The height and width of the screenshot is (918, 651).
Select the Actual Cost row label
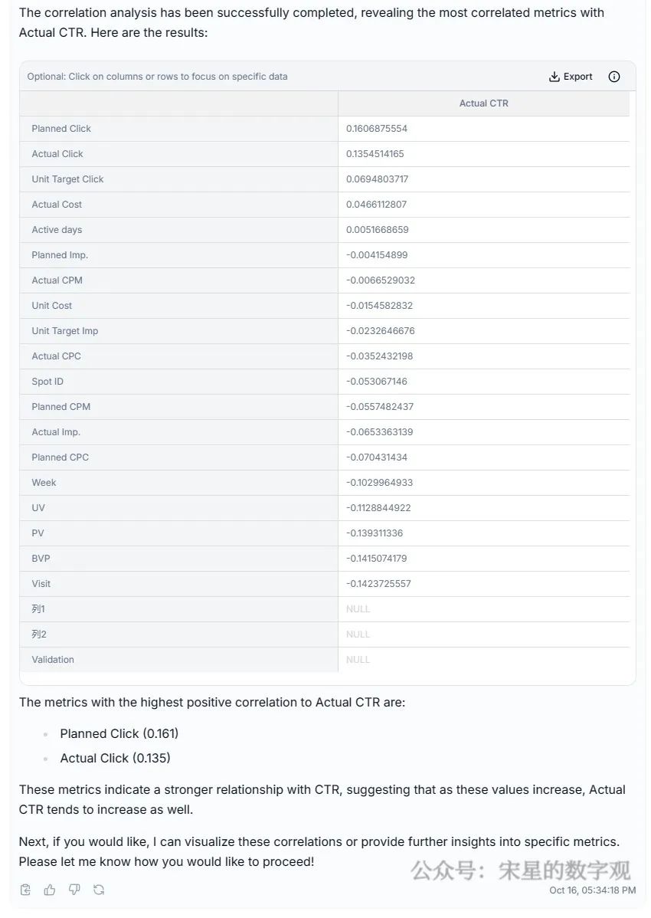pos(57,205)
